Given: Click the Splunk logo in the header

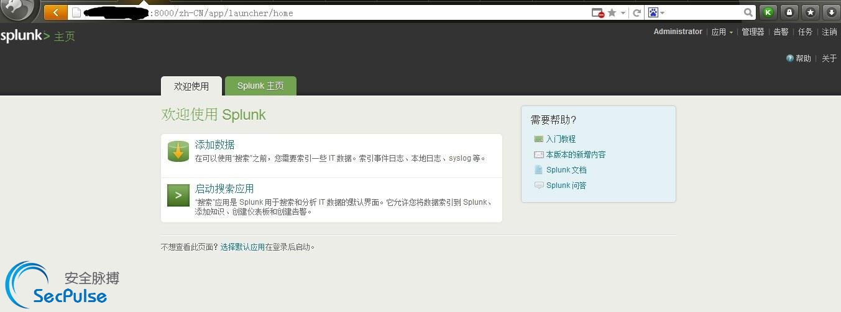Looking at the screenshot, I should point(25,36).
